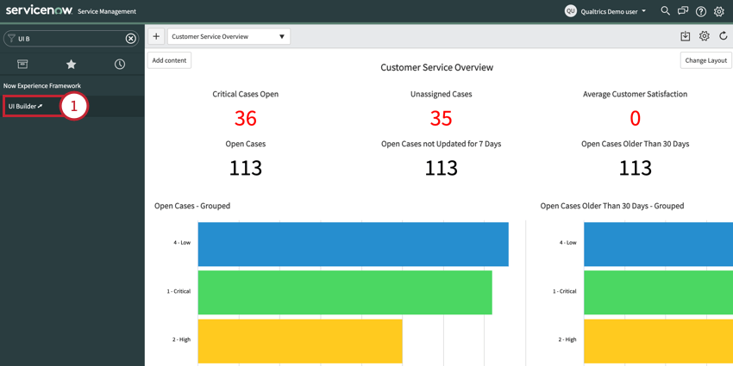Open UI Builder module link
The height and width of the screenshot is (366, 733).
click(x=25, y=106)
